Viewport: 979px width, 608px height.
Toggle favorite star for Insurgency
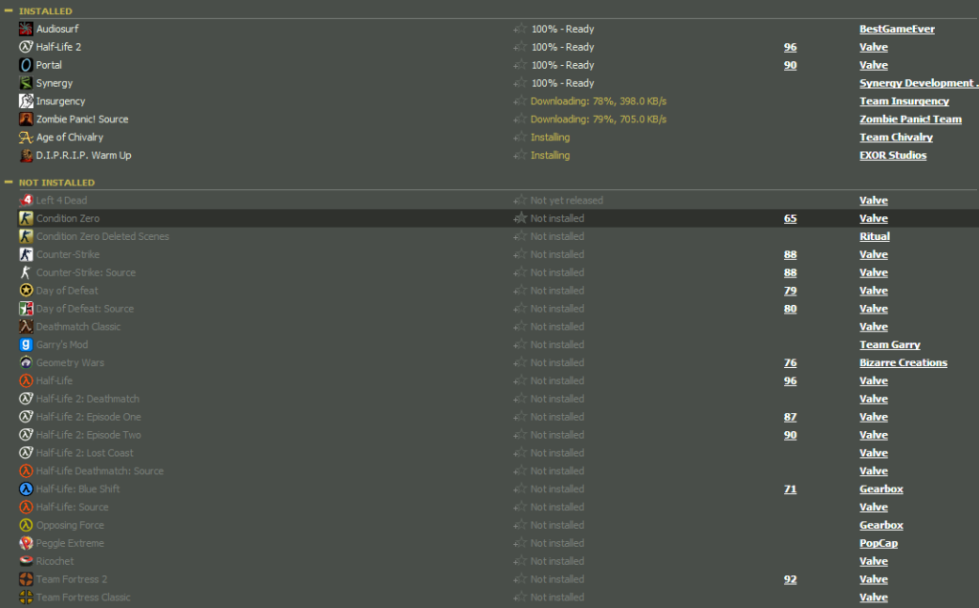tap(520, 101)
